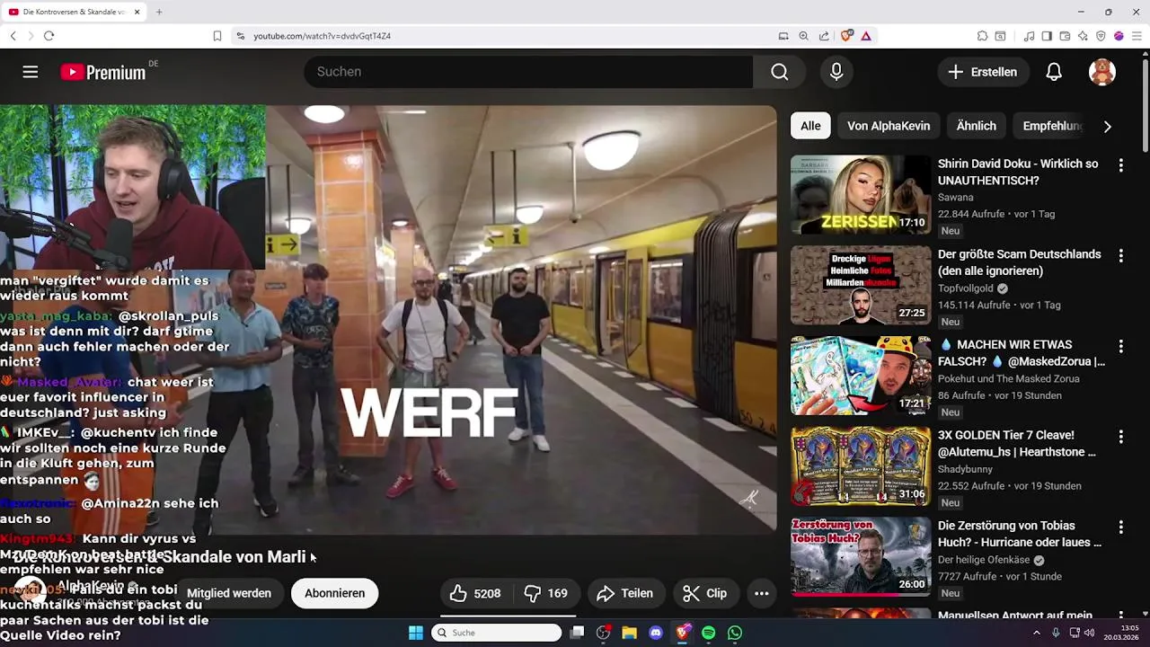Open Brave Shields lion icon
The height and width of the screenshot is (647, 1150).
click(846, 36)
